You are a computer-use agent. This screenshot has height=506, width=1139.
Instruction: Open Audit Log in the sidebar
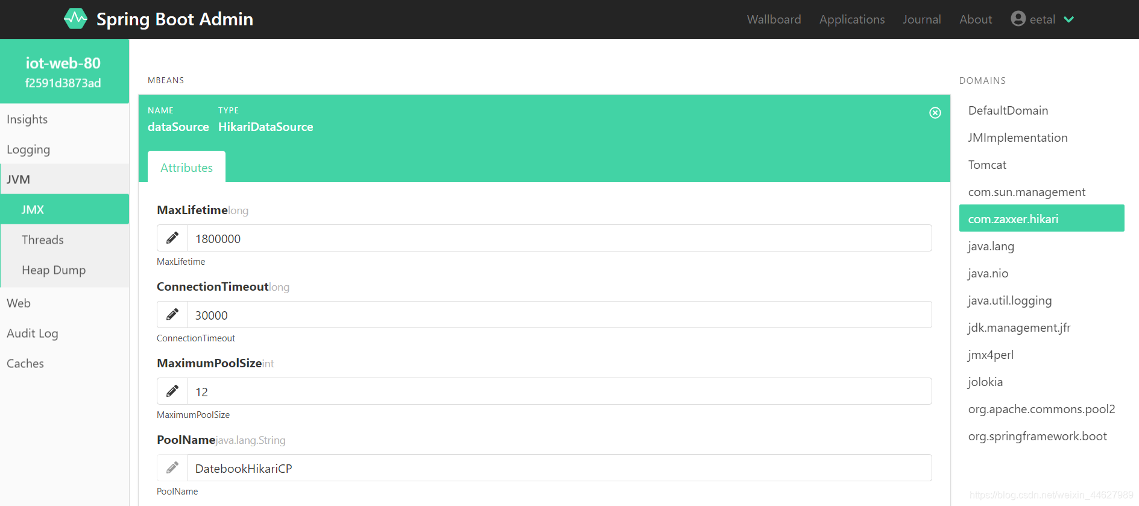click(65, 333)
